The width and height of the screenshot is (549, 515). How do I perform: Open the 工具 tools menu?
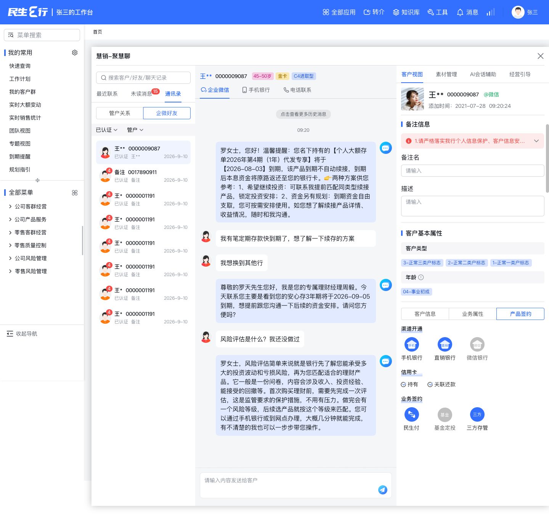point(438,12)
